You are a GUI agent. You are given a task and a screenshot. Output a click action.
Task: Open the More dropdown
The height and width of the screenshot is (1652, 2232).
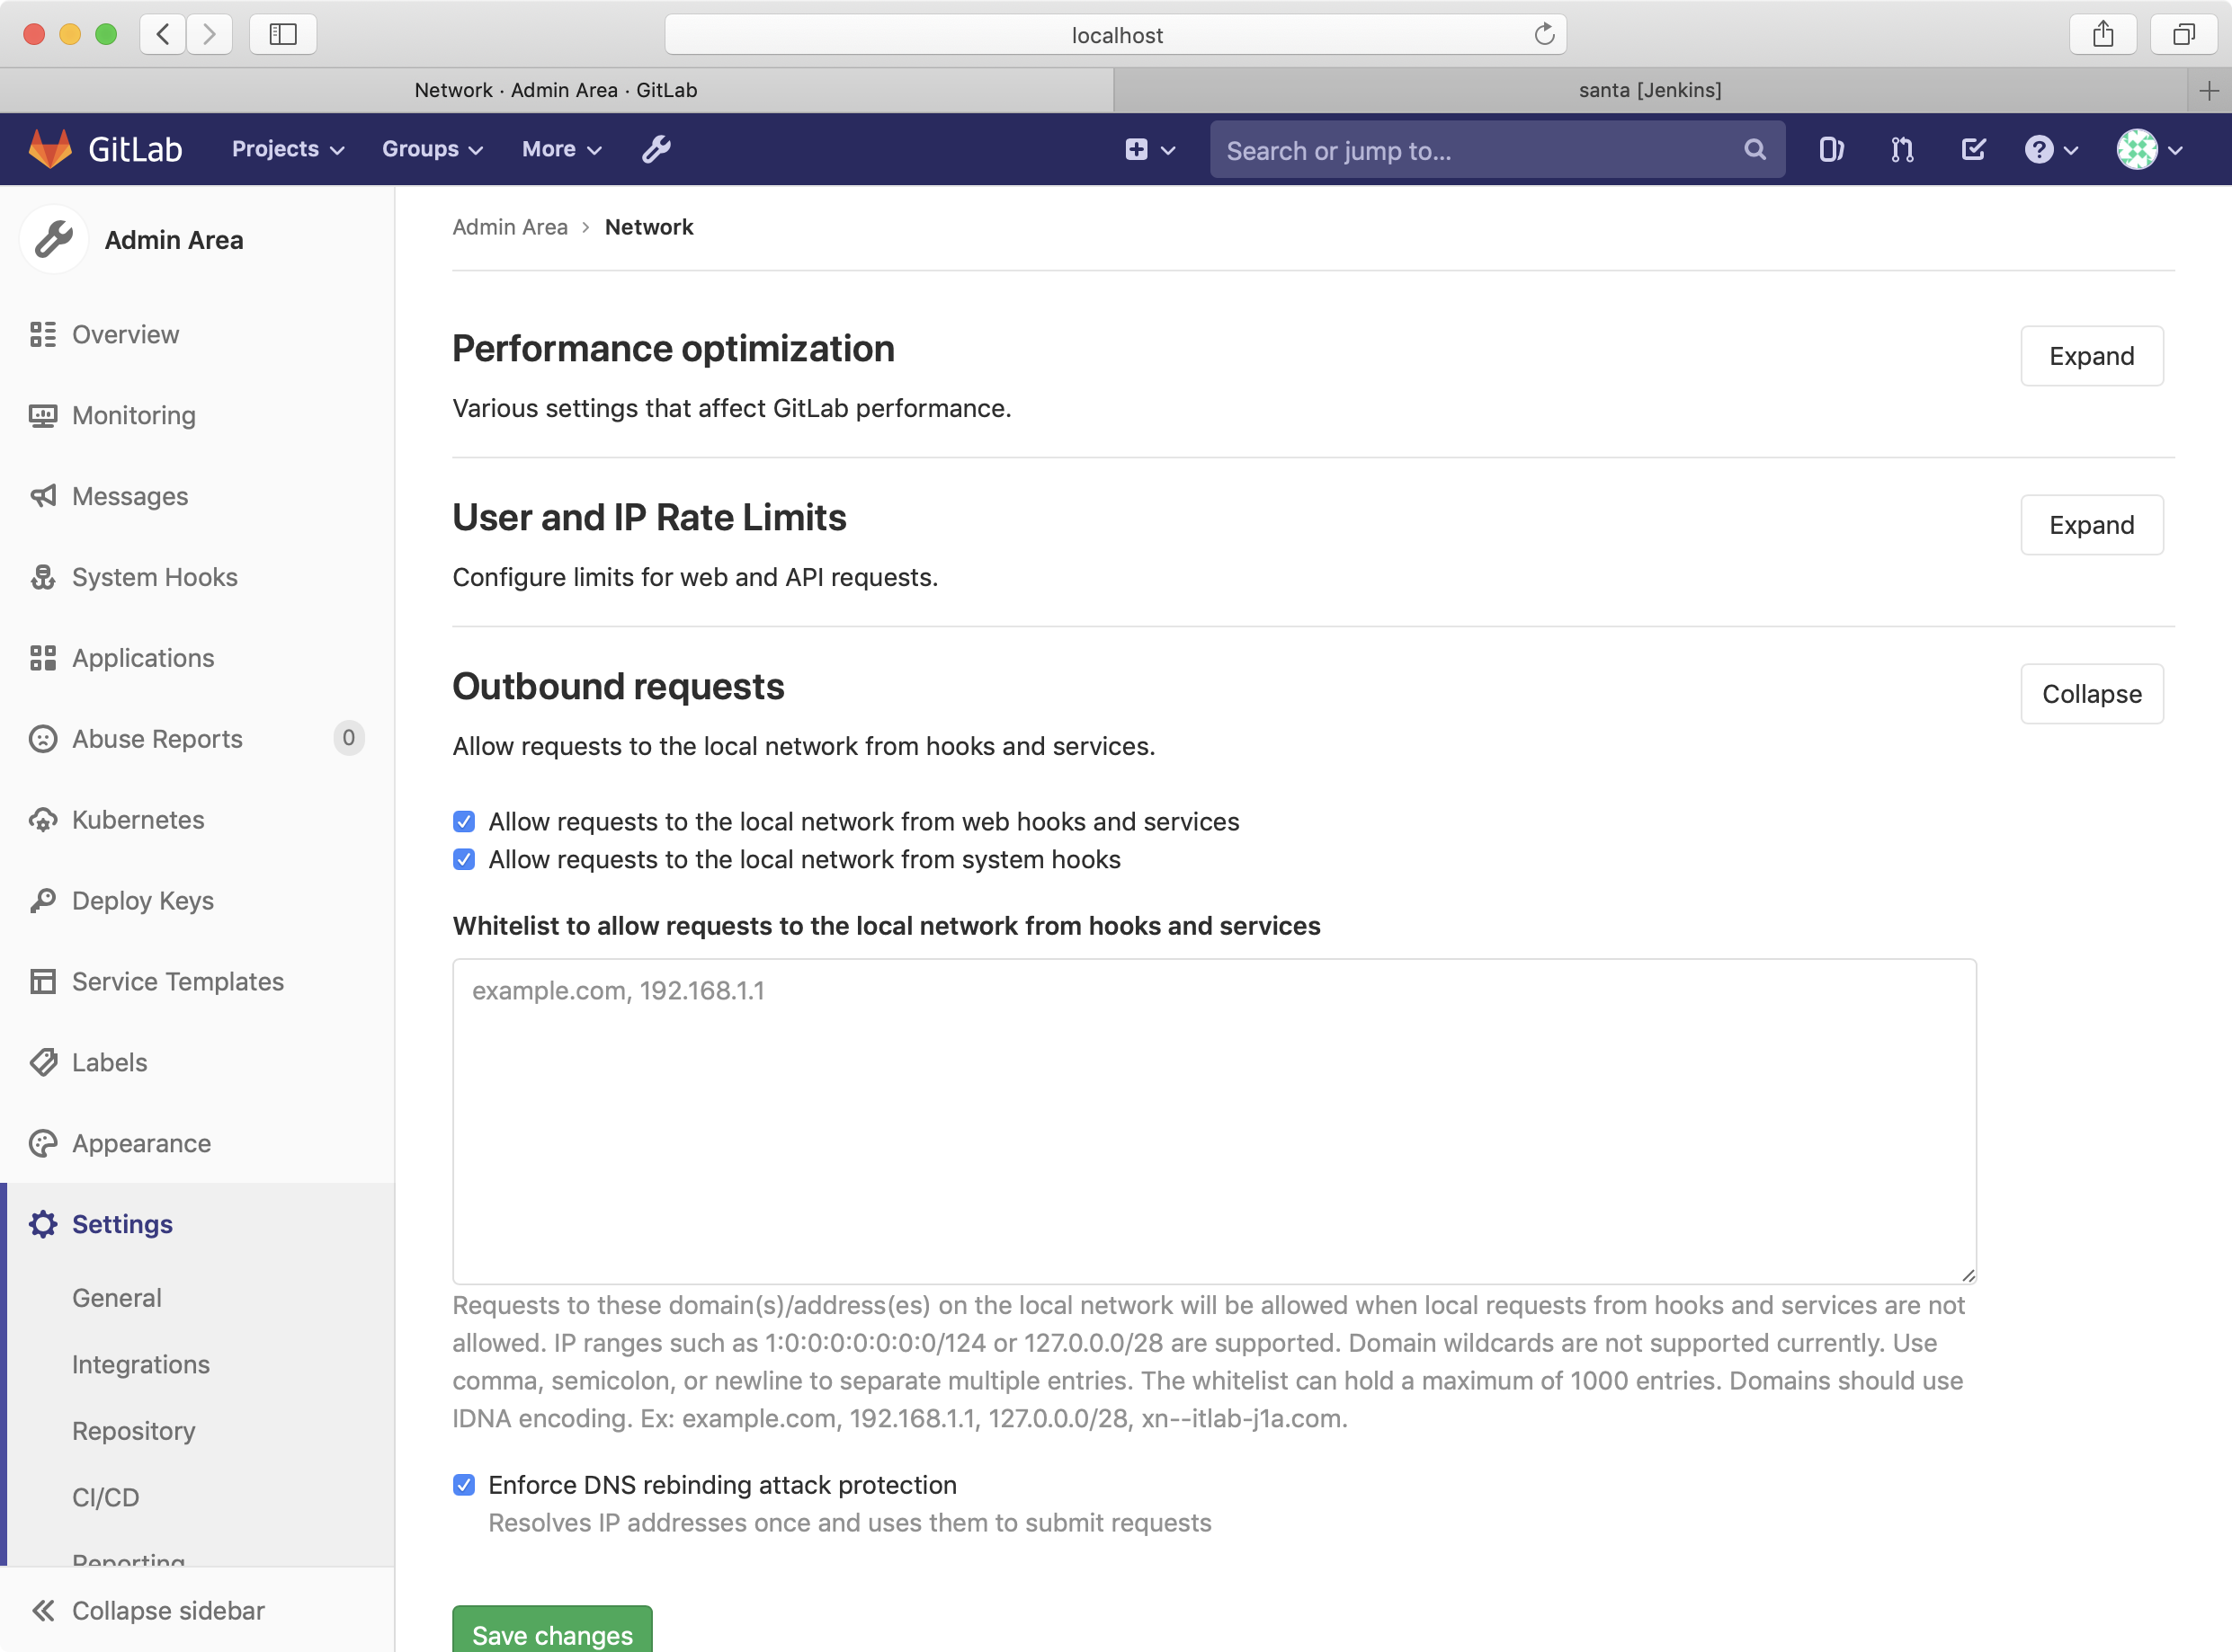point(561,149)
